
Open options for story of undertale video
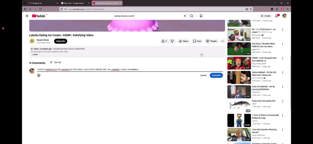pyautogui.click(x=282, y=87)
